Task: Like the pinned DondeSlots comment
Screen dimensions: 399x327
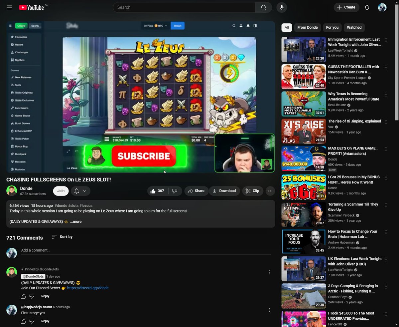Action: (x=23, y=296)
